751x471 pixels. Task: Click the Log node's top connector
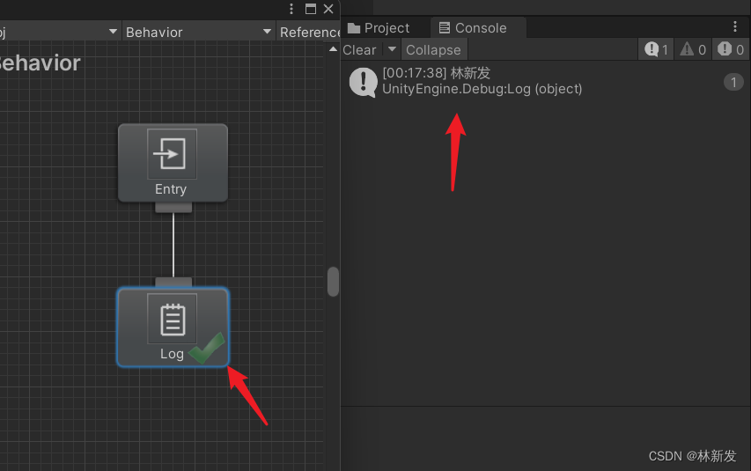click(x=173, y=283)
